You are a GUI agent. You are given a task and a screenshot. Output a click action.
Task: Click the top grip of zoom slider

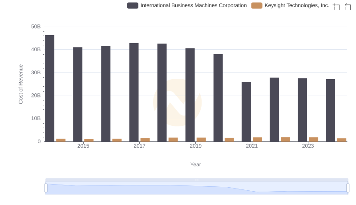tap(197, 180)
